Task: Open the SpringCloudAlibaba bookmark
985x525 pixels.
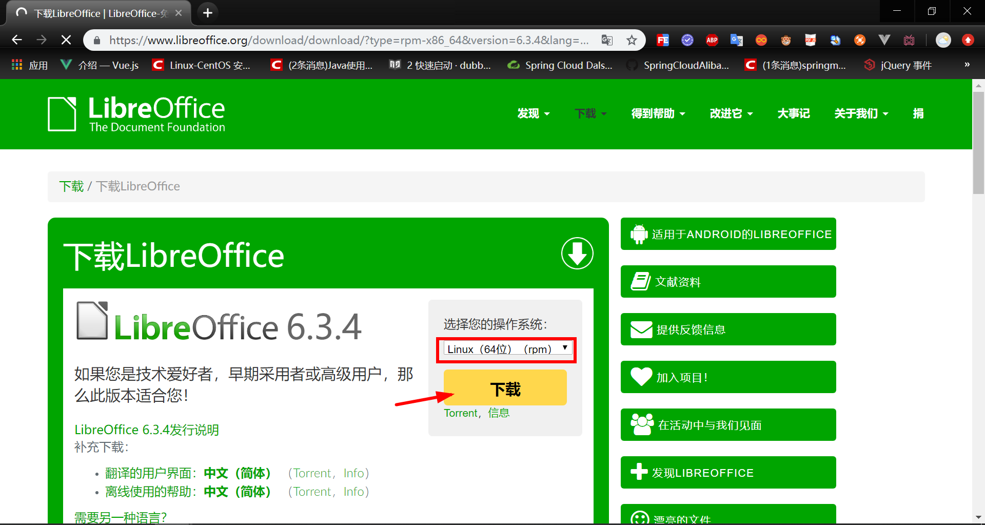Action: tap(678, 65)
